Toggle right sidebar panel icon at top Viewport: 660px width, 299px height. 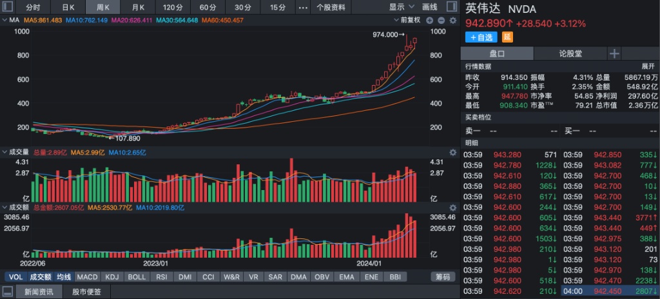click(x=452, y=7)
